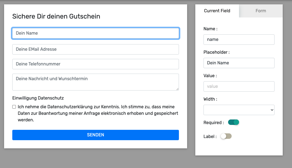Click the Name property input containing 'name'
The height and width of the screenshot is (168, 292).
pos(239,40)
